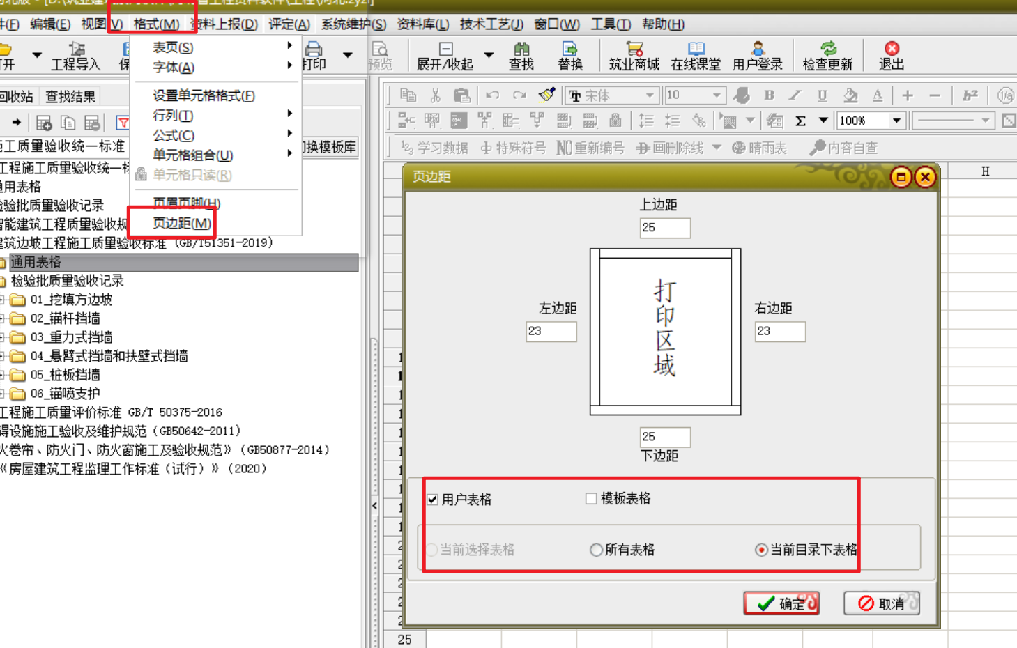Check the 模板表格 checkbox

591,498
